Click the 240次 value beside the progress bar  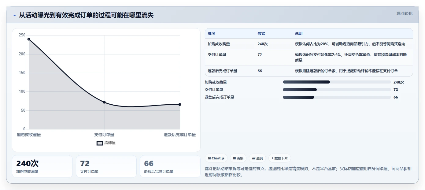pyautogui.click(x=399, y=82)
